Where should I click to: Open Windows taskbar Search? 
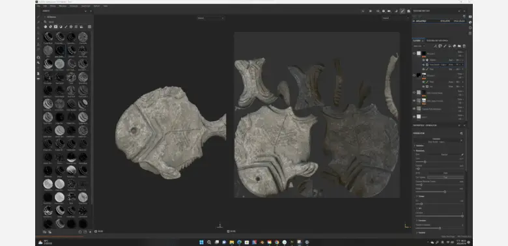[209, 242]
